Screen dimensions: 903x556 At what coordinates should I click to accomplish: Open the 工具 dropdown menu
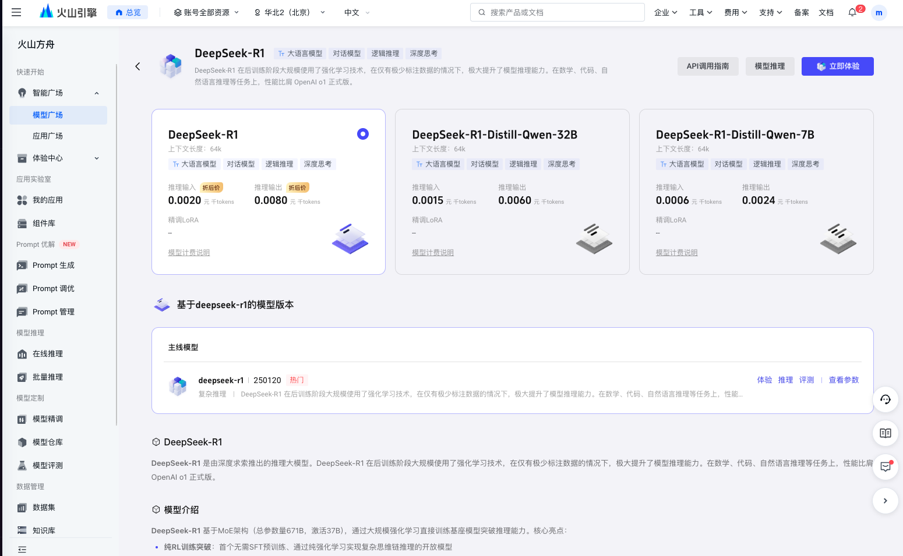[701, 12]
